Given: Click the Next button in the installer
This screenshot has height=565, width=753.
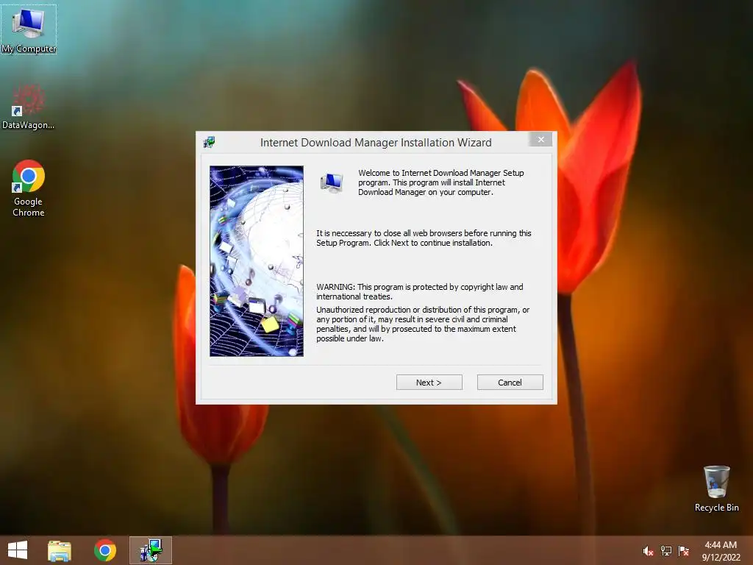Looking at the screenshot, I should click(429, 383).
